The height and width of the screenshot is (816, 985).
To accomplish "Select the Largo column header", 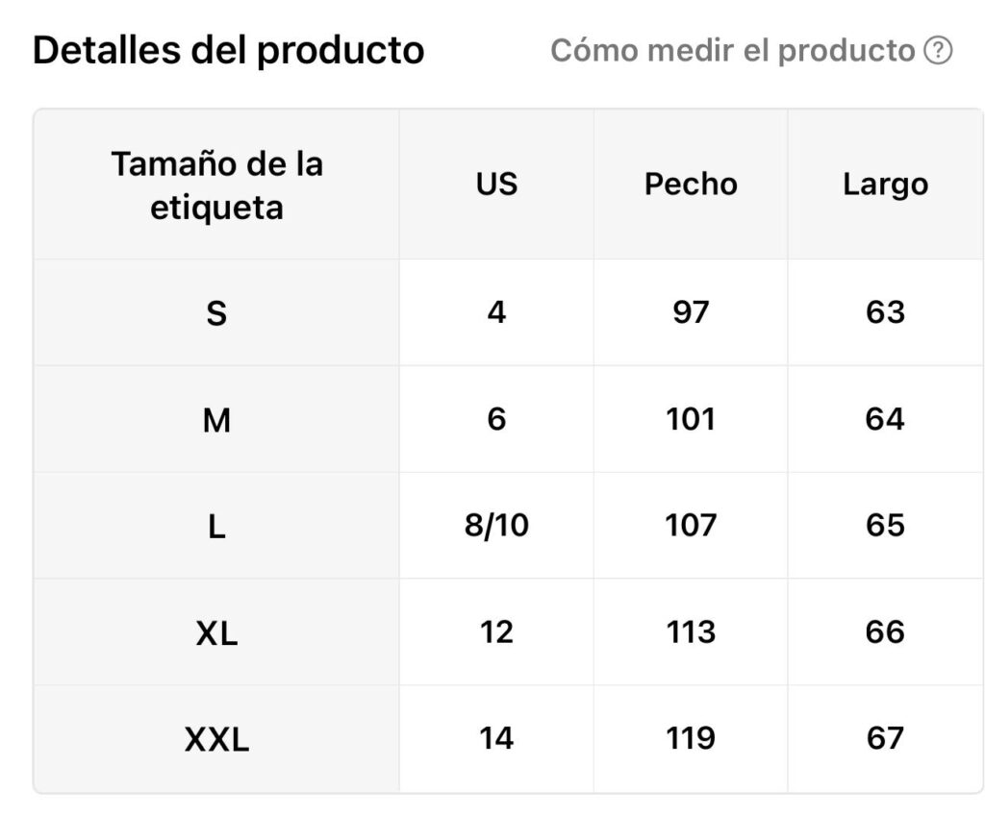I will (885, 185).
